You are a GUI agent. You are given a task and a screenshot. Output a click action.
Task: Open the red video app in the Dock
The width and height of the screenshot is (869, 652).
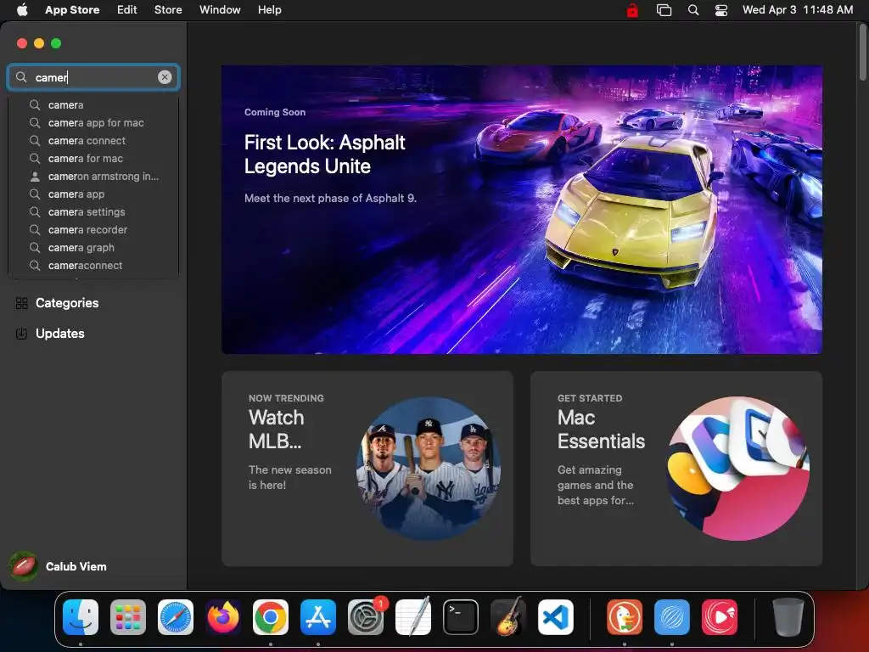point(720,617)
